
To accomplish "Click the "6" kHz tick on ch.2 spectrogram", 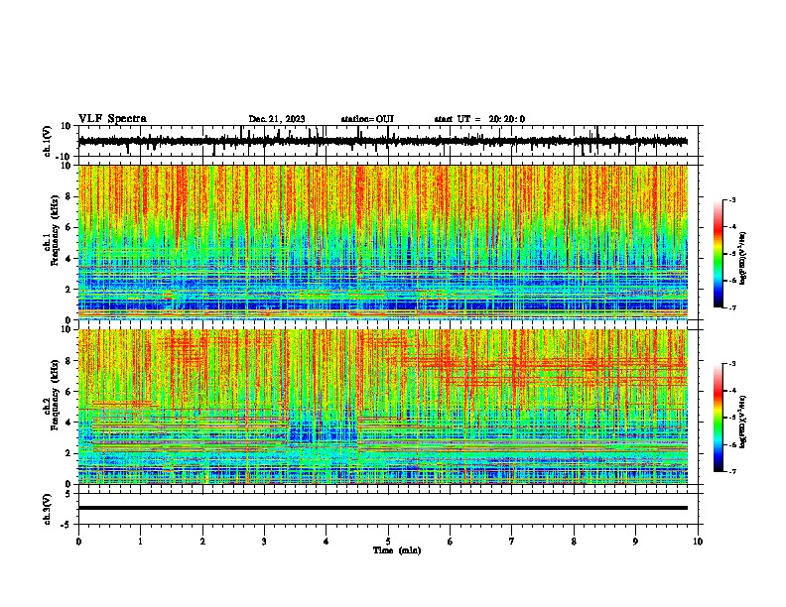I will (x=68, y=392).
